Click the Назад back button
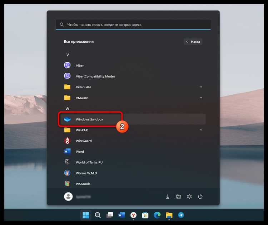Viewport: 268px width, 225px height. pyautogui.click(x=193, y=42)
